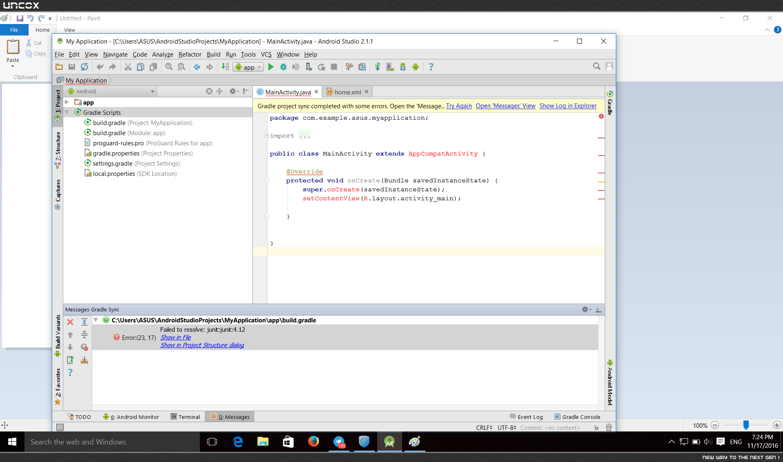Screen dimensions: 783x462
Task: Run the app with green play button
Action: click(x=271, y=67)
